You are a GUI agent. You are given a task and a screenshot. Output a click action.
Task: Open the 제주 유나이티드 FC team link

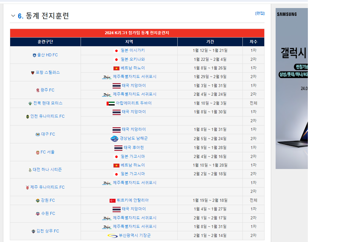point(47,187)
